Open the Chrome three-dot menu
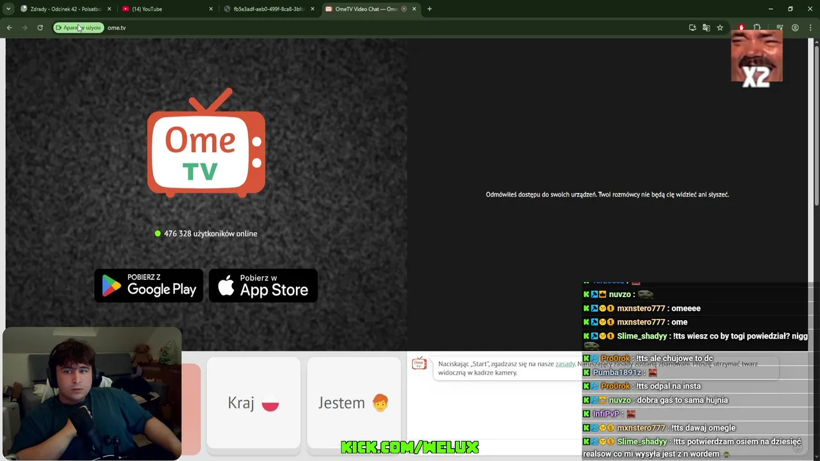 (x=810, y=28)
